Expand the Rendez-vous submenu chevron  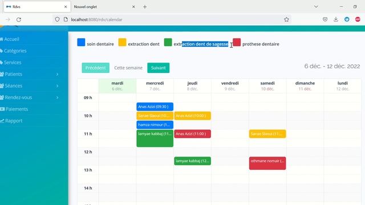point(57,97)
